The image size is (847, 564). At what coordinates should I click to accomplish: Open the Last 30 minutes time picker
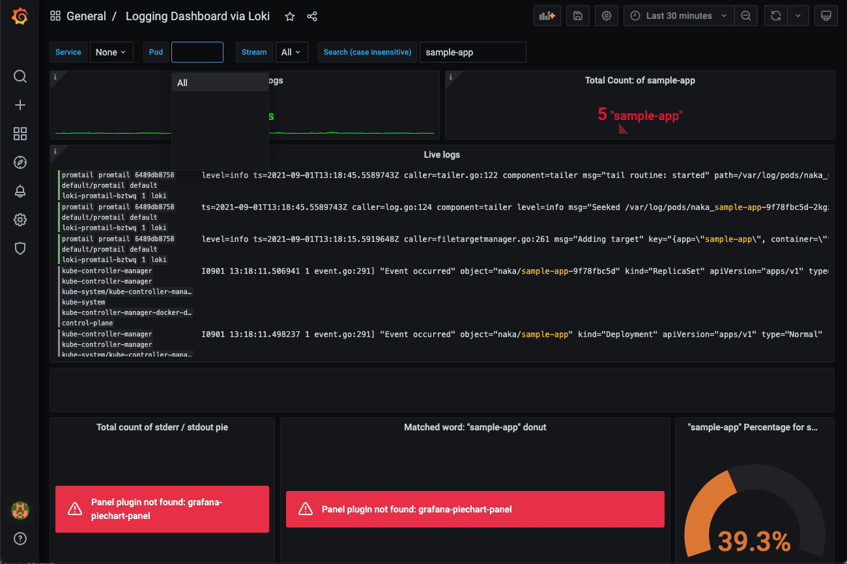[679, 16]
